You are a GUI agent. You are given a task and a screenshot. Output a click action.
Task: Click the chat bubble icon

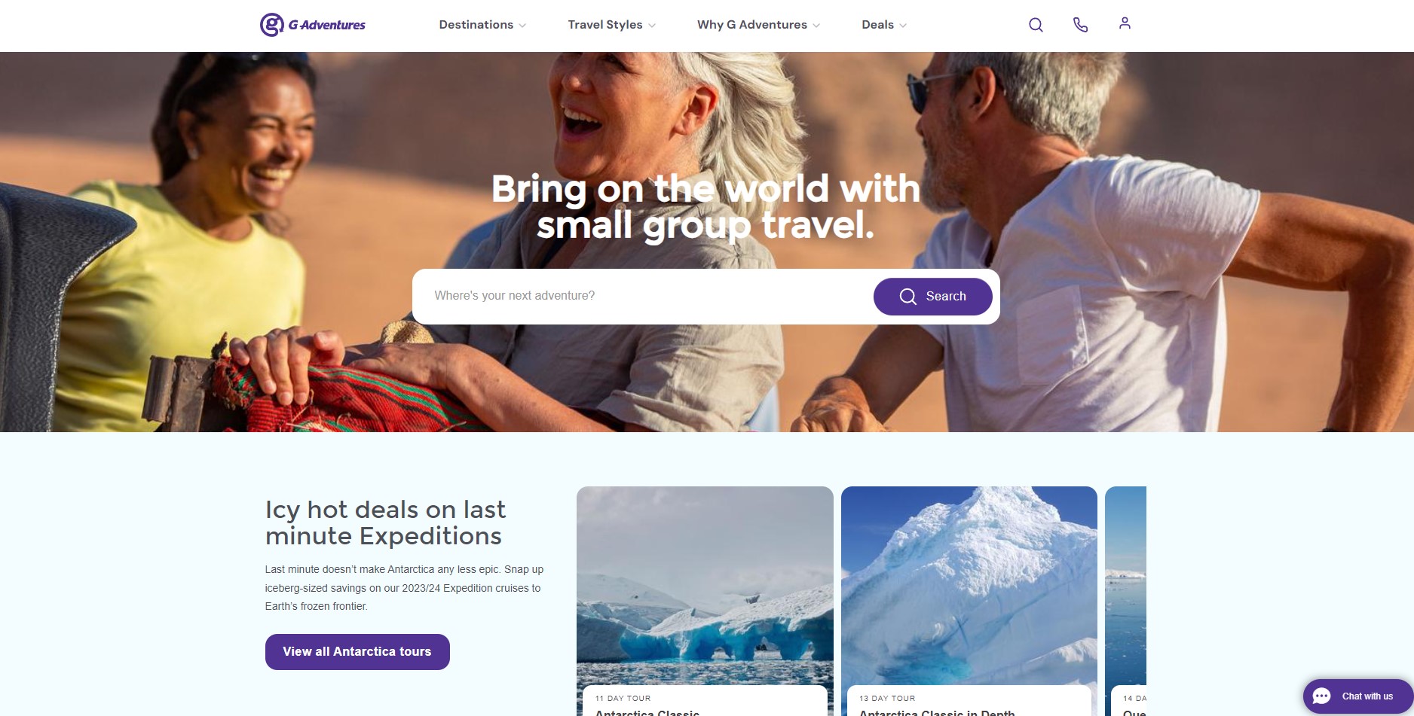pos(1321,696)
